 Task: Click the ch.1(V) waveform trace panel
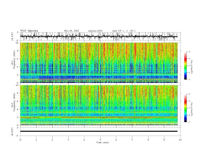(x=100, y=36)
